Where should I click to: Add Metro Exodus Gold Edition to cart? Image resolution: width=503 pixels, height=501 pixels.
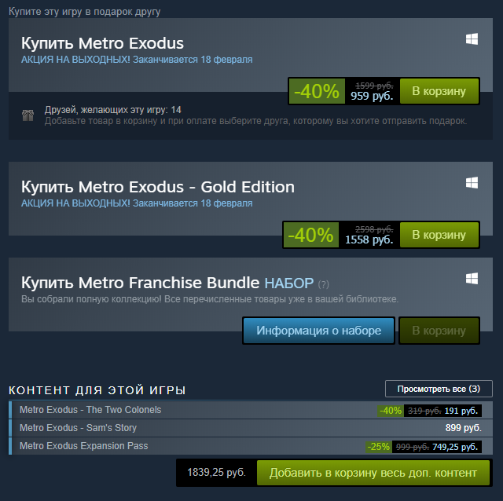pyautogui.click(x=439, y=234)
